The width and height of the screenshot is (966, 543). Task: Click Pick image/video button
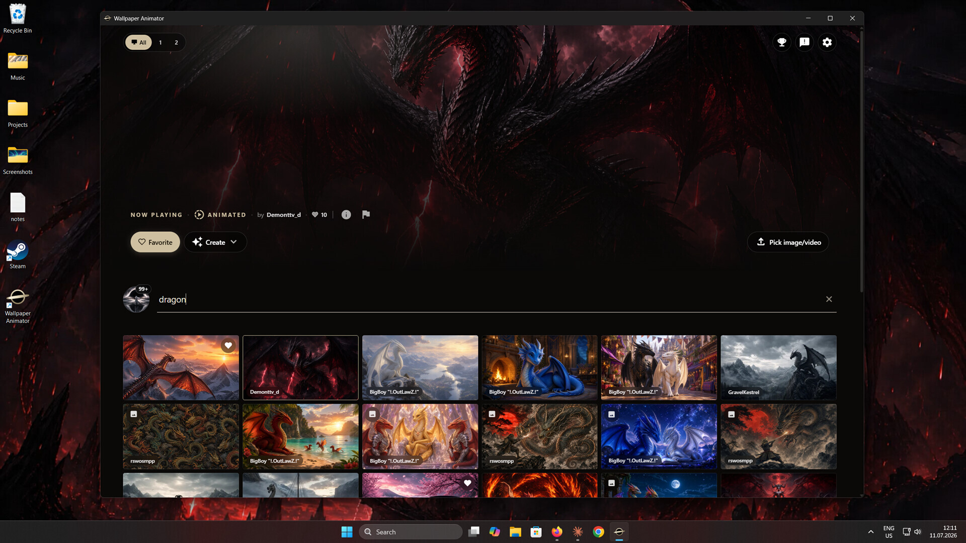click(788, 242)
